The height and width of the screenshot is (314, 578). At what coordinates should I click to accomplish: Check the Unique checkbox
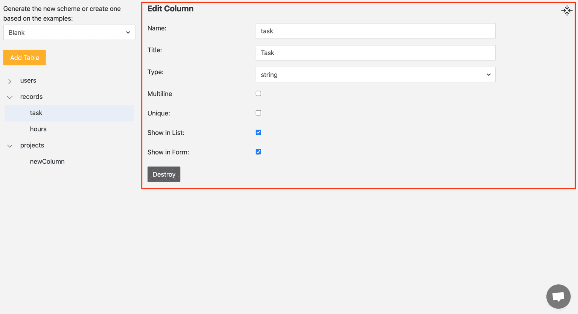258,113
